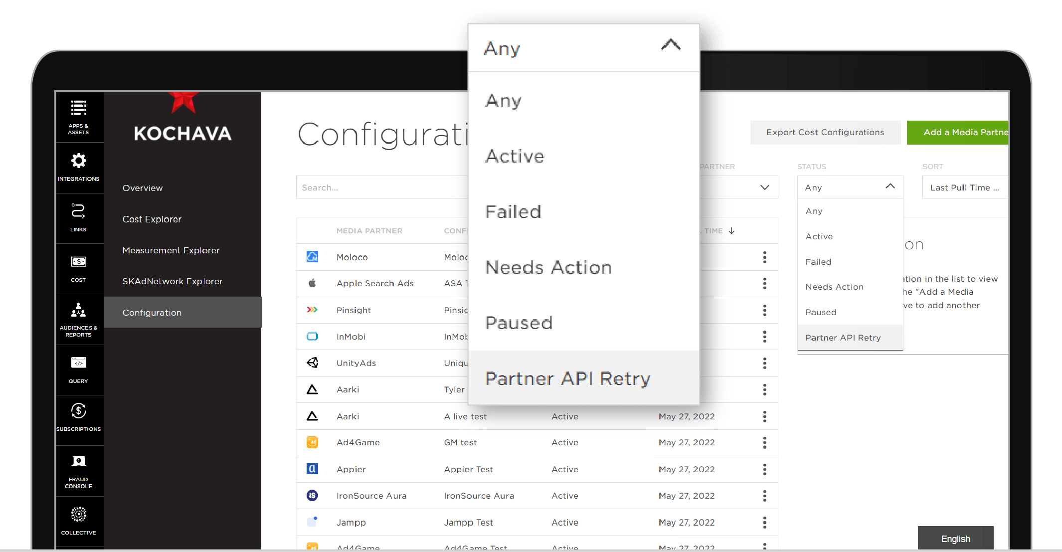Sort by the Time column arrow
The height and width of the screenshot is (552, 1062).
731,231
